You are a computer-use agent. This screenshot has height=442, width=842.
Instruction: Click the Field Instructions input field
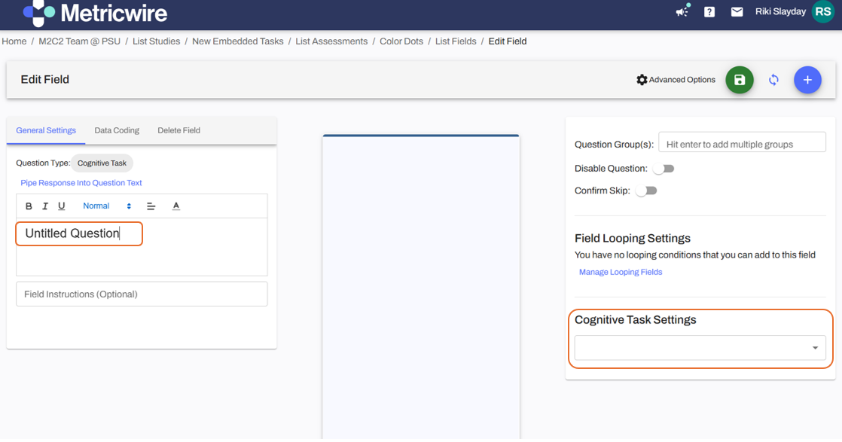click(142, 294)
